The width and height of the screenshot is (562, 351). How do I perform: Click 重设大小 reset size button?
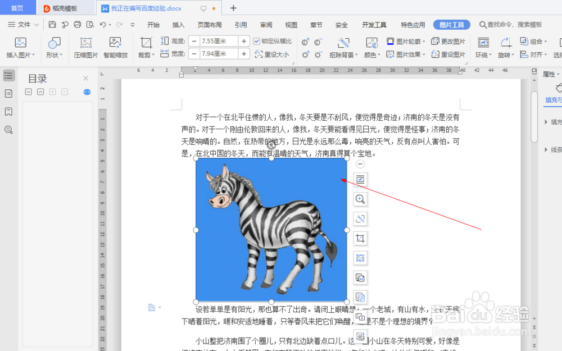click(x=271, y=54)
